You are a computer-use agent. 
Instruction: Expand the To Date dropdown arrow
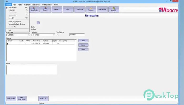click(x=54, y=35)
